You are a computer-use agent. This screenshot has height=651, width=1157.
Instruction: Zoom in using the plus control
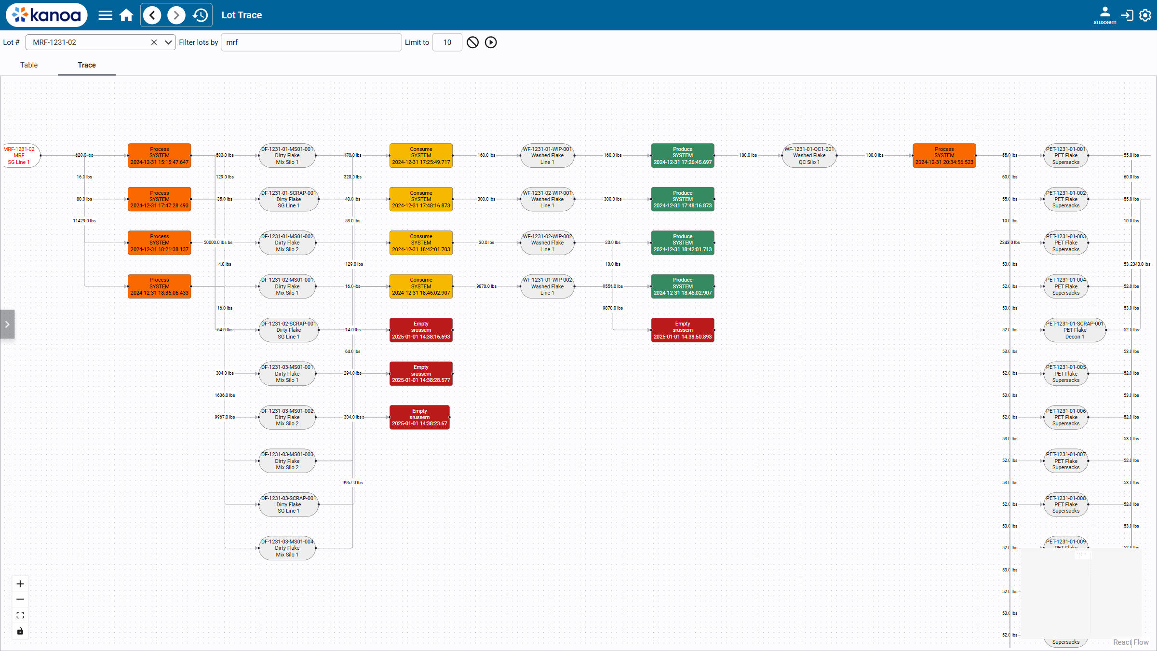(x=20, y=583)
